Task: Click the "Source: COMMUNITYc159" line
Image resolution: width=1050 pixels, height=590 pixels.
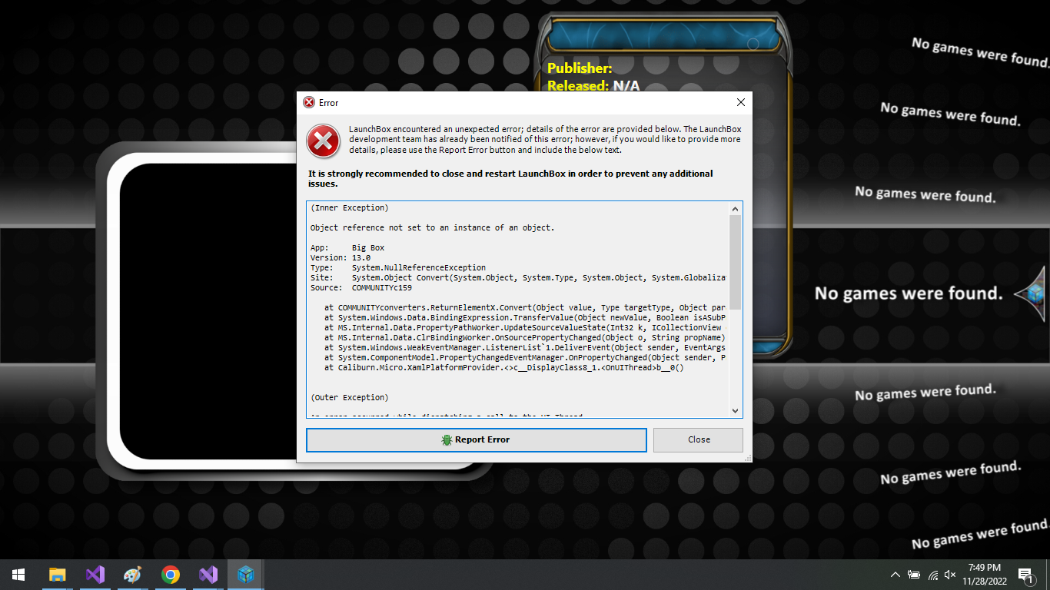Action: click(x=361, y=288)
